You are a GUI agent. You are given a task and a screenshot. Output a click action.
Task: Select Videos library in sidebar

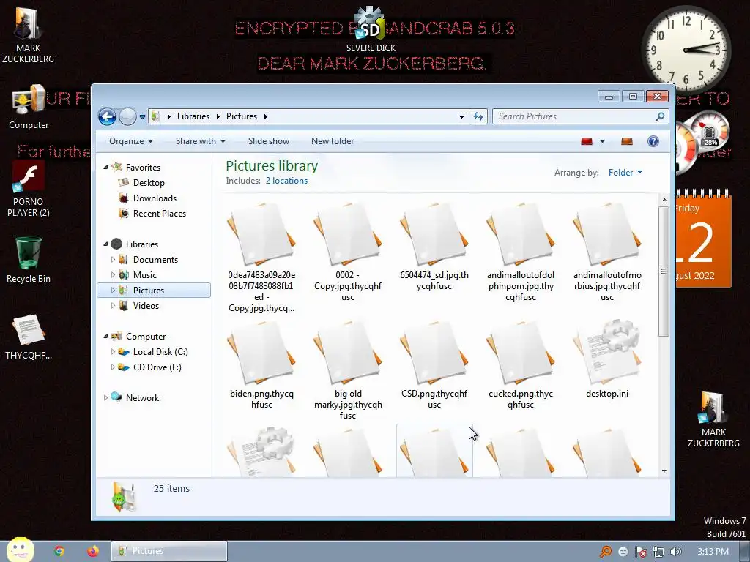pyautogui.click(x=146, y=305)
